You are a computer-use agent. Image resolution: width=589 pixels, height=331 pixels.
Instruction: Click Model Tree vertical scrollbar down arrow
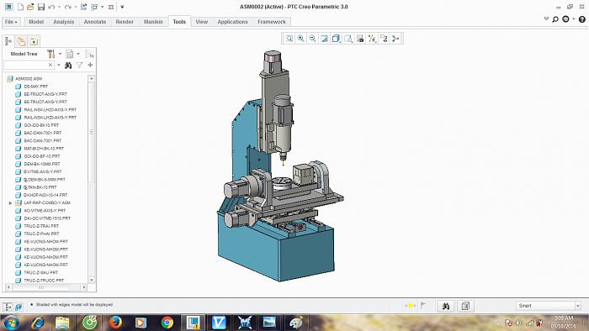(92, 280)
